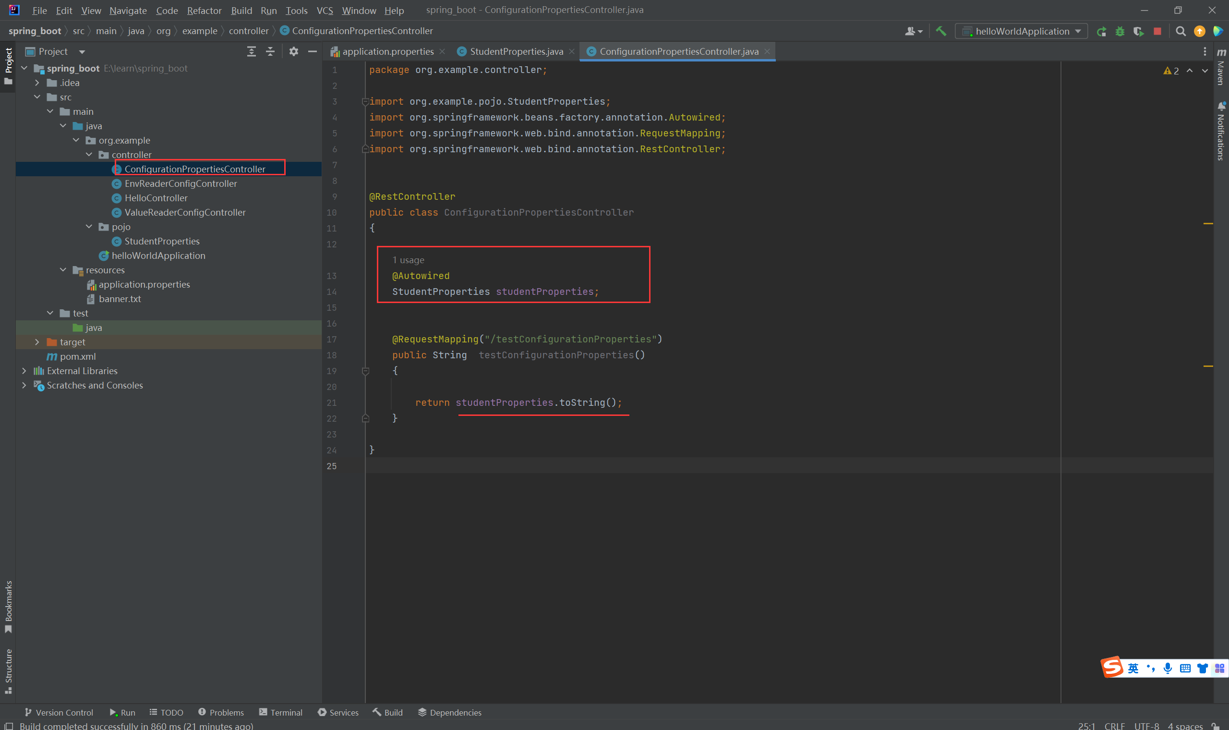Open Project panel settings gear icon
1229x730 pixels.
point(293,52)
